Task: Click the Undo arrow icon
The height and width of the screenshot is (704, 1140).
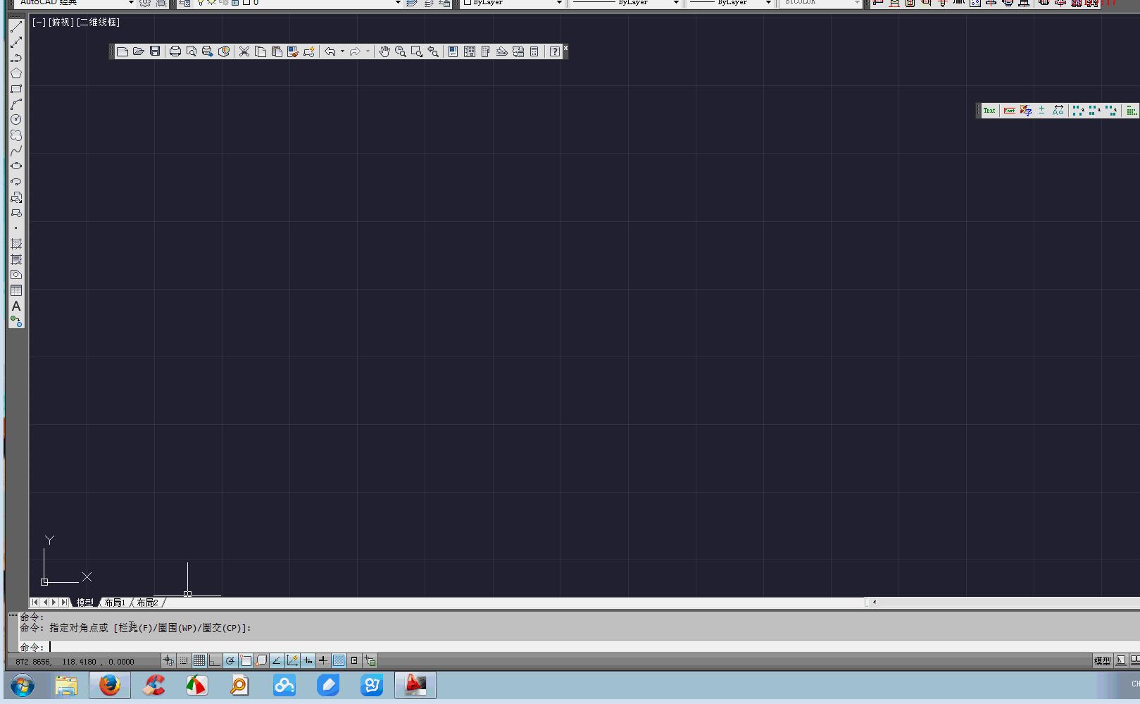Action: click(330, 51)
